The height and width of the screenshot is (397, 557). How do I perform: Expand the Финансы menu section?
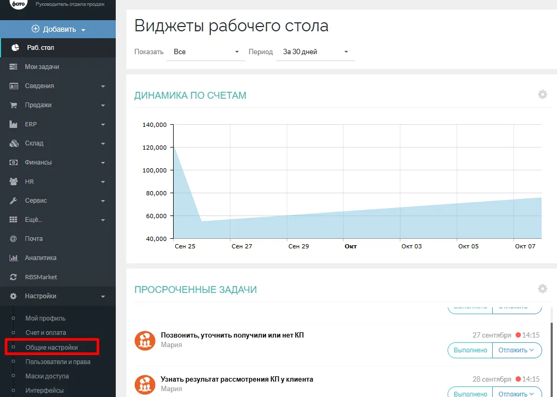click(58, 162)
